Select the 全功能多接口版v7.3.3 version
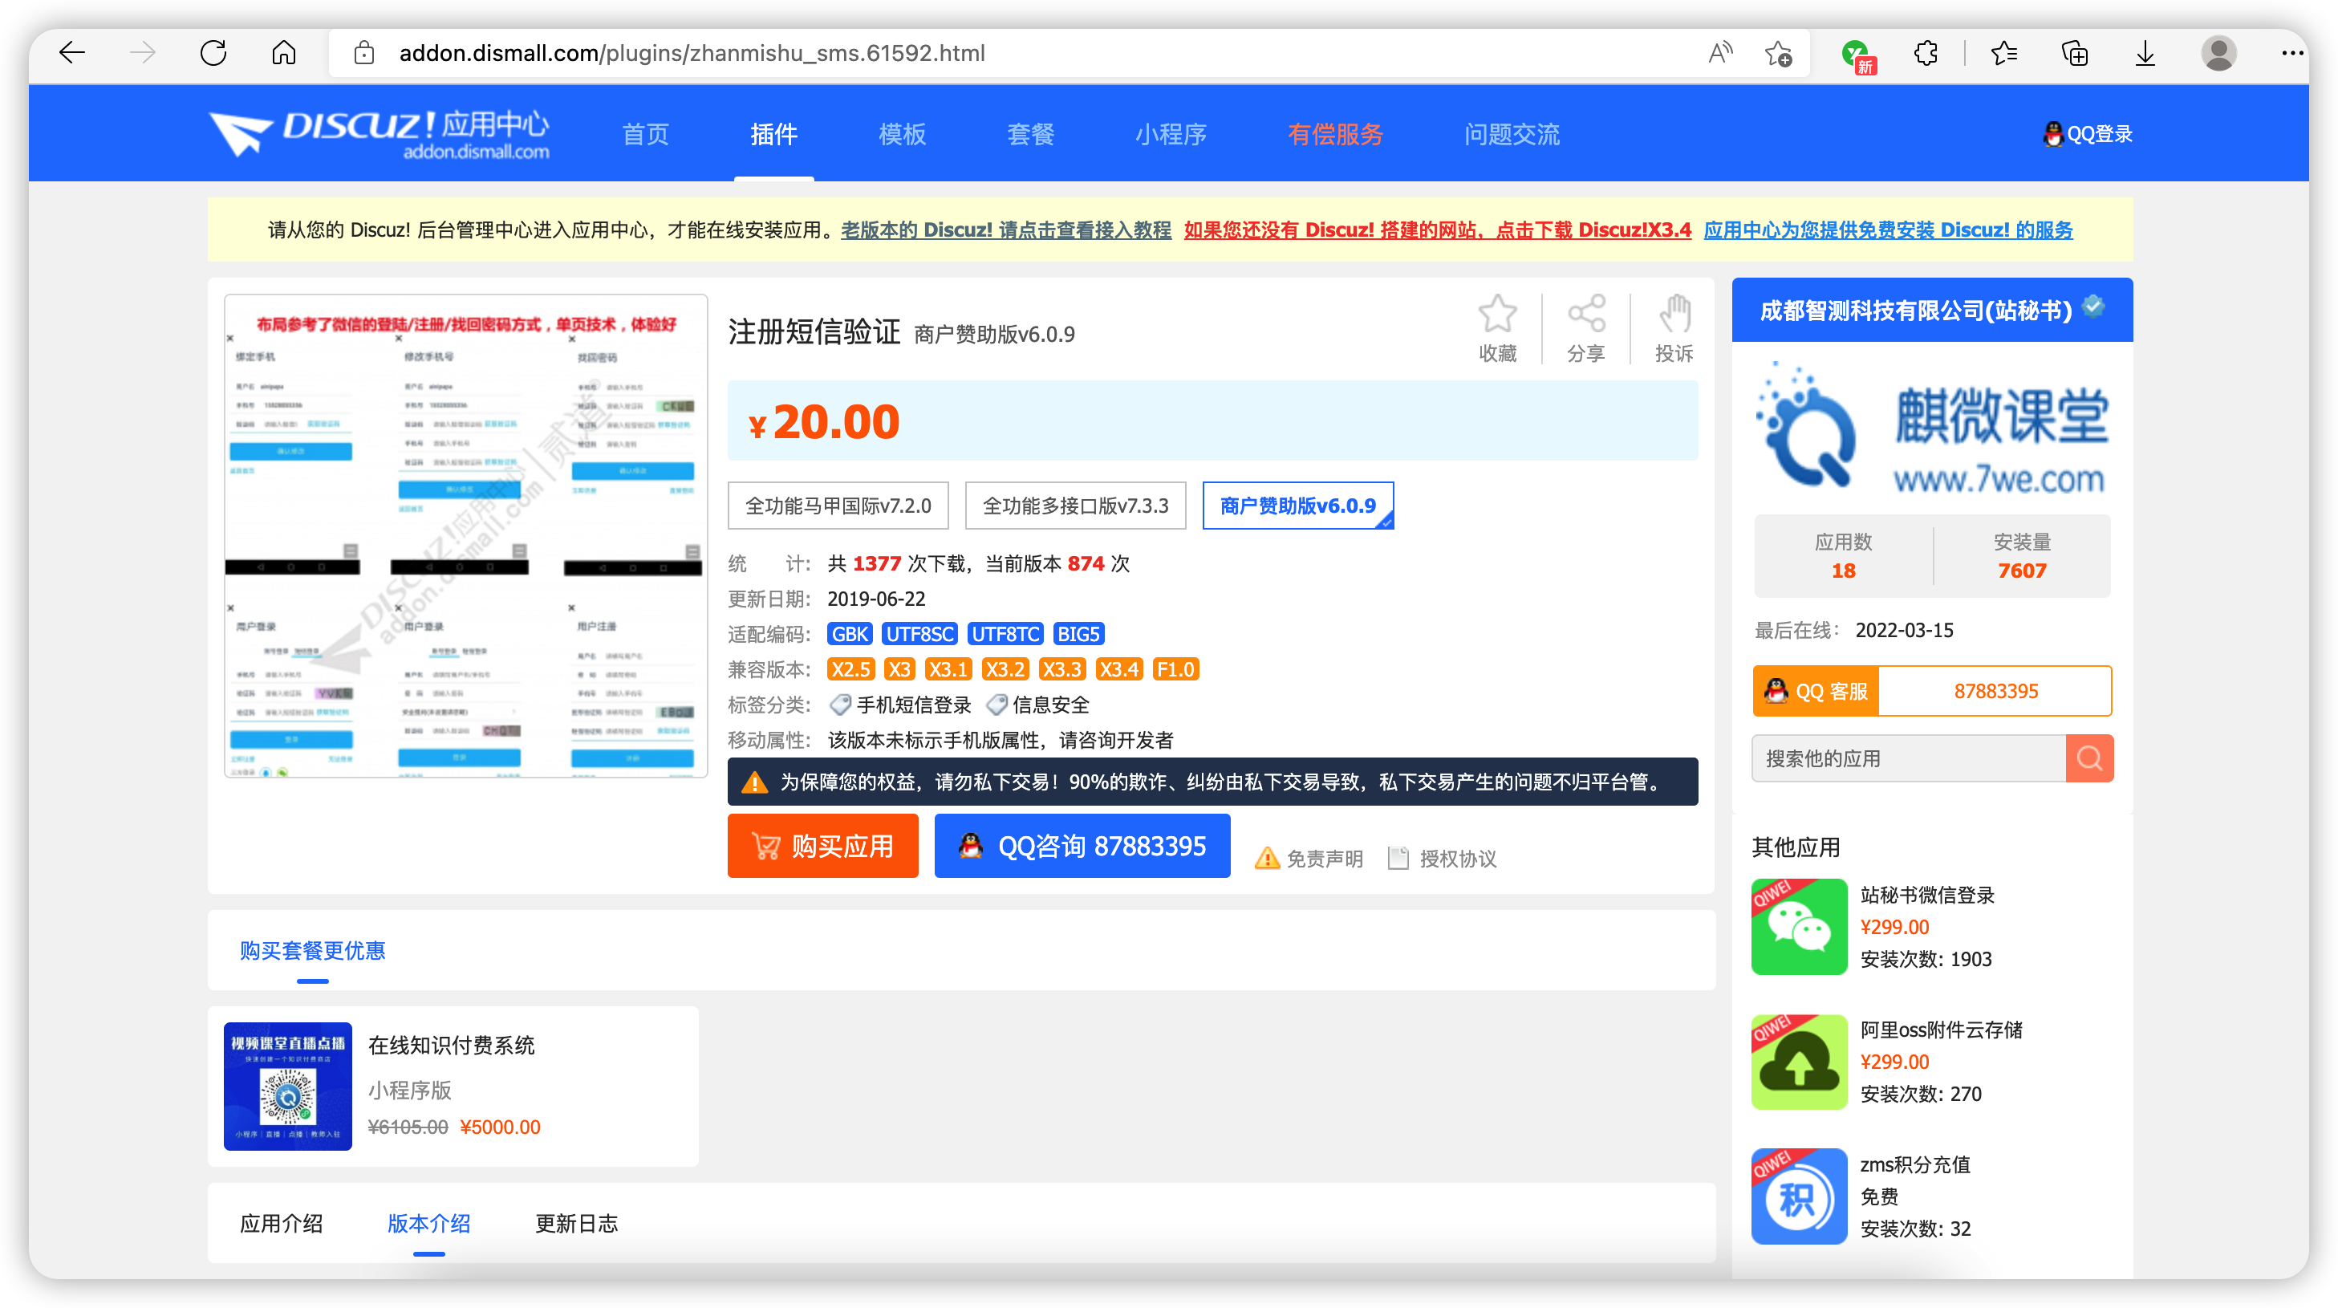 1075,506
